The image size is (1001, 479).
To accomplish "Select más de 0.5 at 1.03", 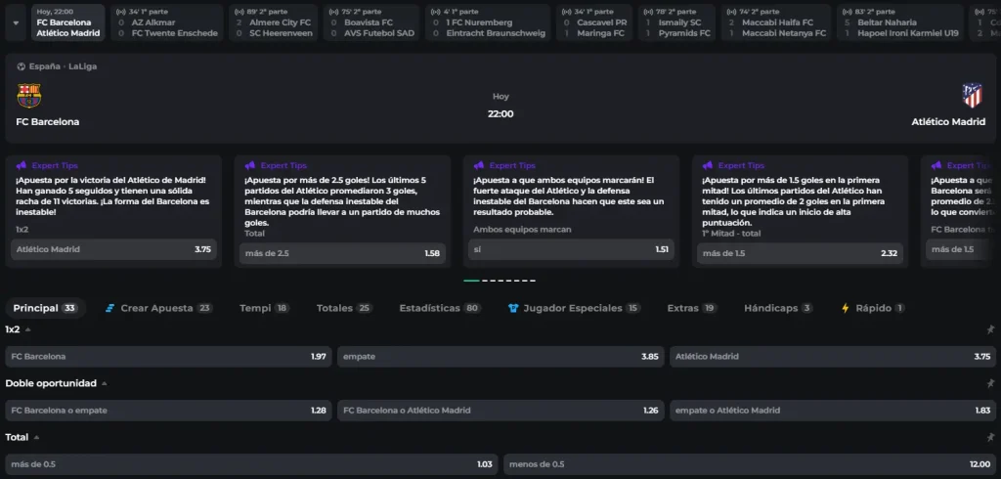I will pos(251,464).
